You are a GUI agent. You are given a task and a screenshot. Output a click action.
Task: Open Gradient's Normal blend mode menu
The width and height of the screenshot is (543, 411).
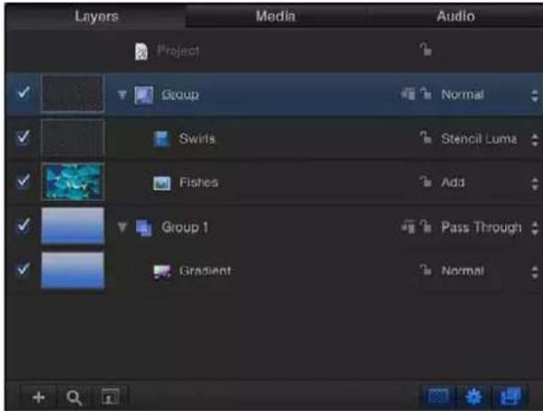pos(463,271)
